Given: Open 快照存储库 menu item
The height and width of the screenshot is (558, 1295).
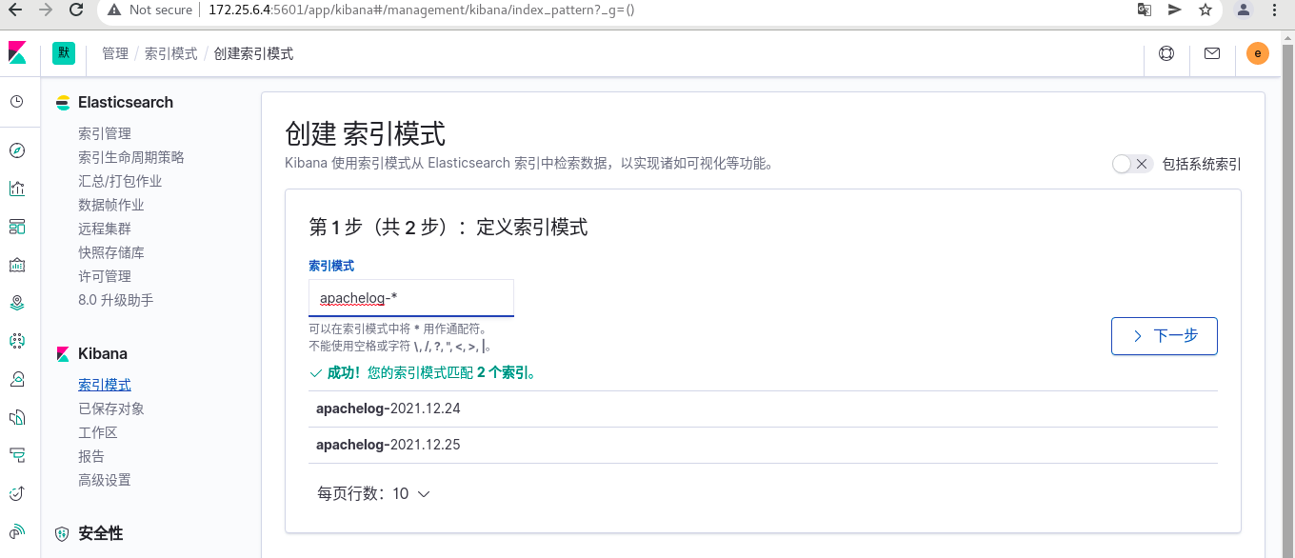Looking at the screenshot, I should tap(111, 252).
